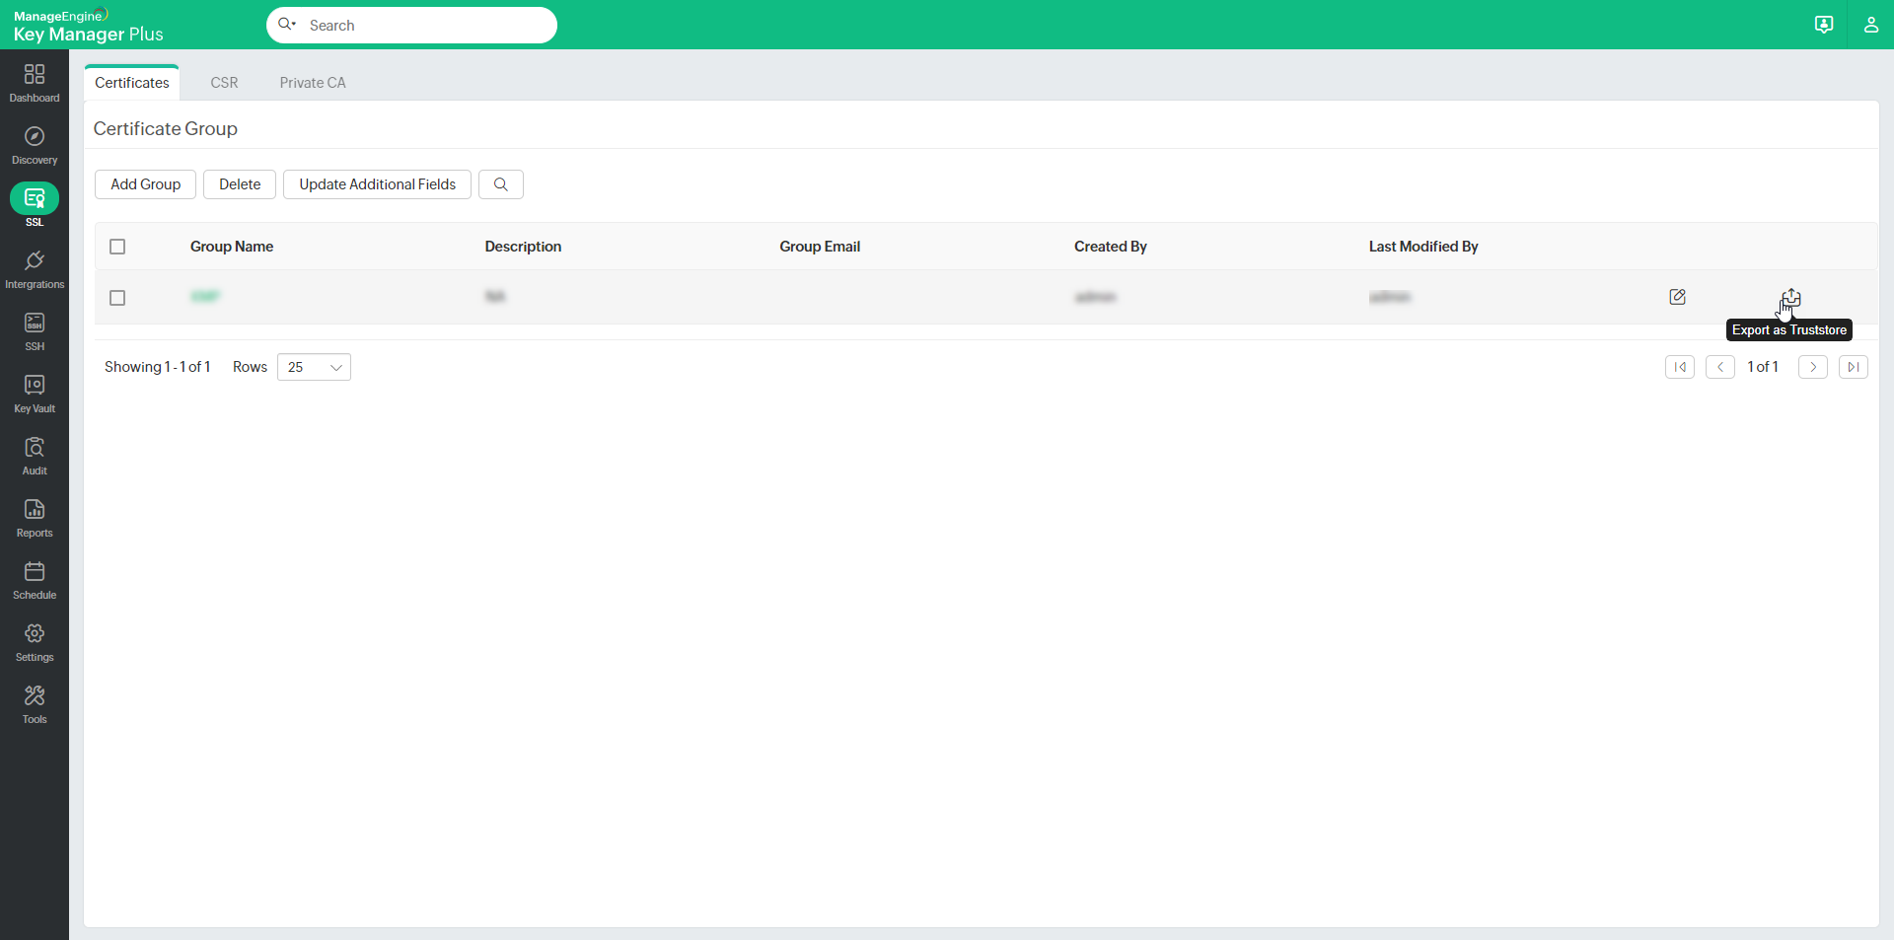Open the Private CA tab
Screen dimensions: 1894x940
click(x=312, y=83)
